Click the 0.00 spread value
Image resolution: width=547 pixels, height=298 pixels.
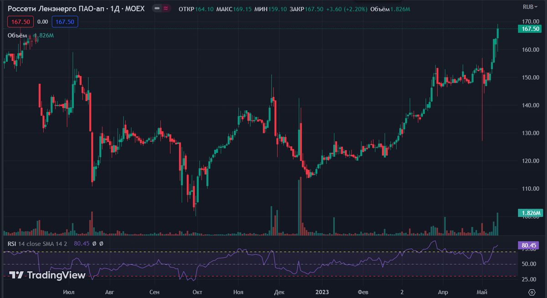tap(42, 21)
